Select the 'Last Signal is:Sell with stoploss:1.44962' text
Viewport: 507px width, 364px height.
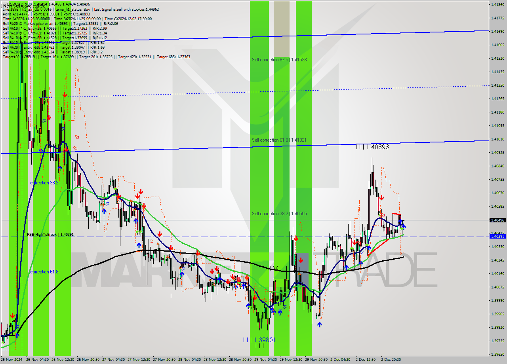[x=126, y=9]
